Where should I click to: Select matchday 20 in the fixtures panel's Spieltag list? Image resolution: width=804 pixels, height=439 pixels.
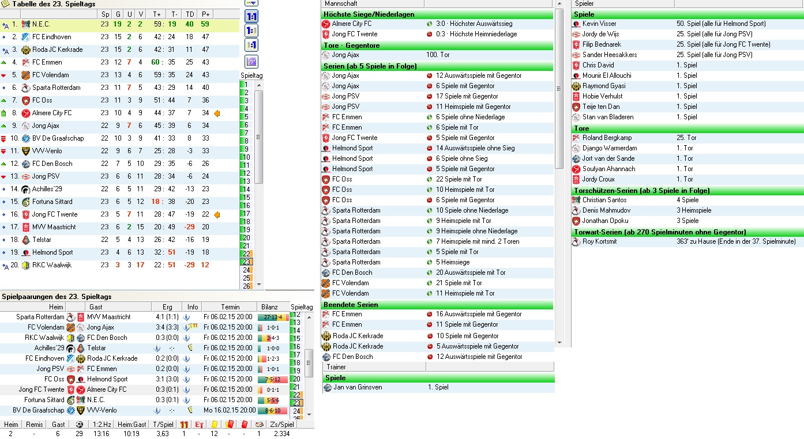coord(296,379)
